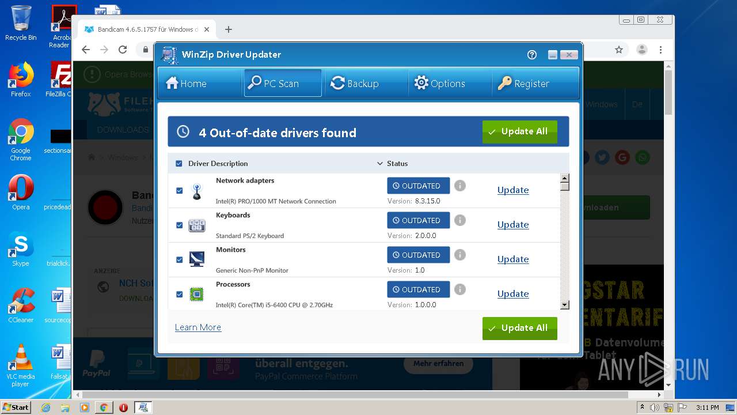
Task: Click Chrome page vertical scrollbar thumb
Action: pos(668,92)
